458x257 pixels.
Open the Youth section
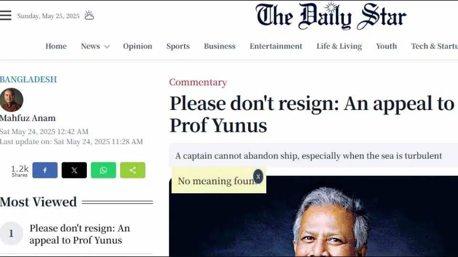386,46
